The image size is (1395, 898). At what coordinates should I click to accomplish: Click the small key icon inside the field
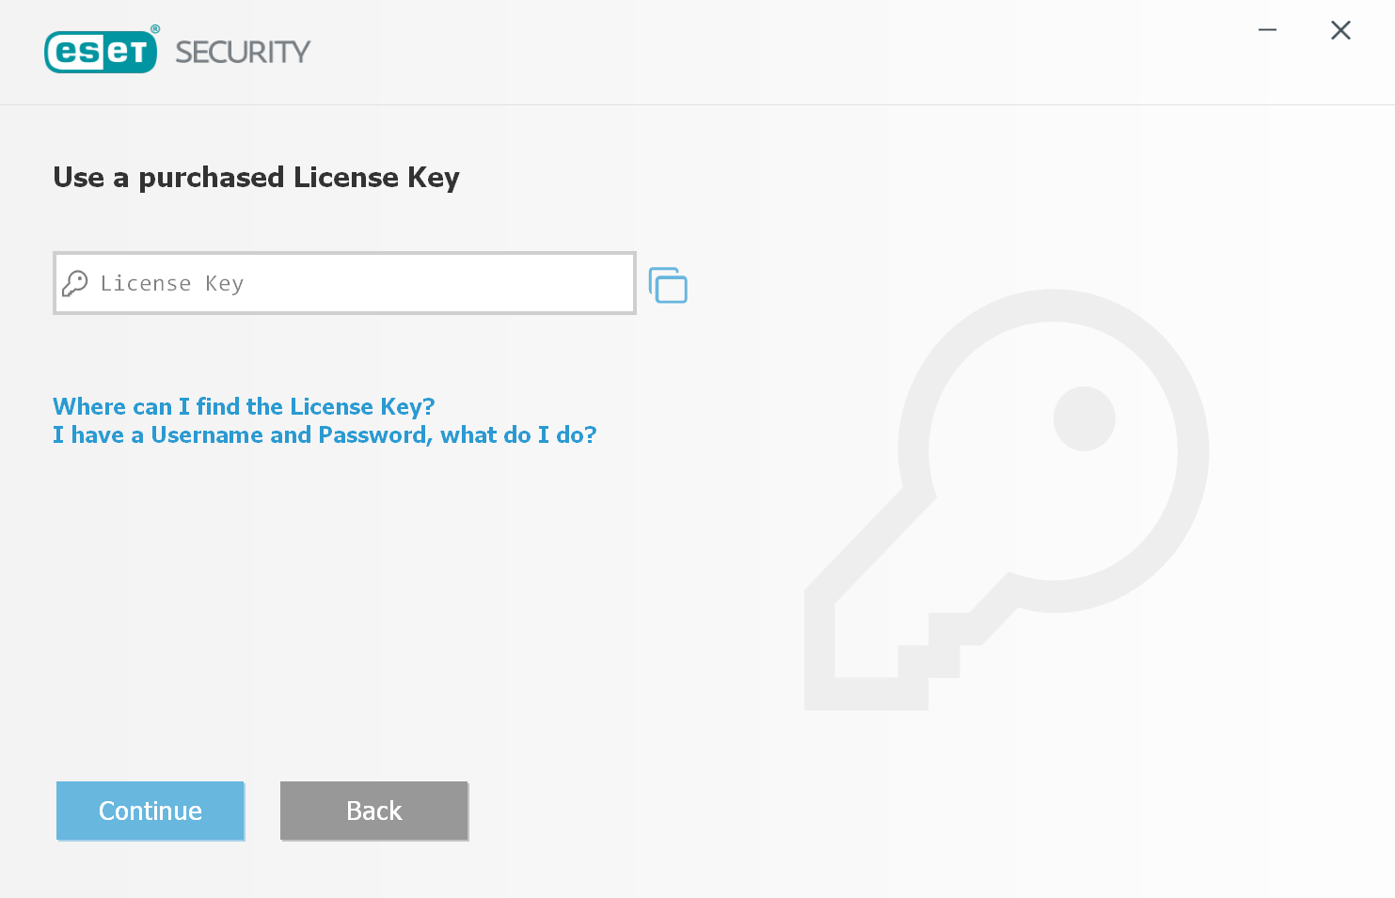pos(75,283)
